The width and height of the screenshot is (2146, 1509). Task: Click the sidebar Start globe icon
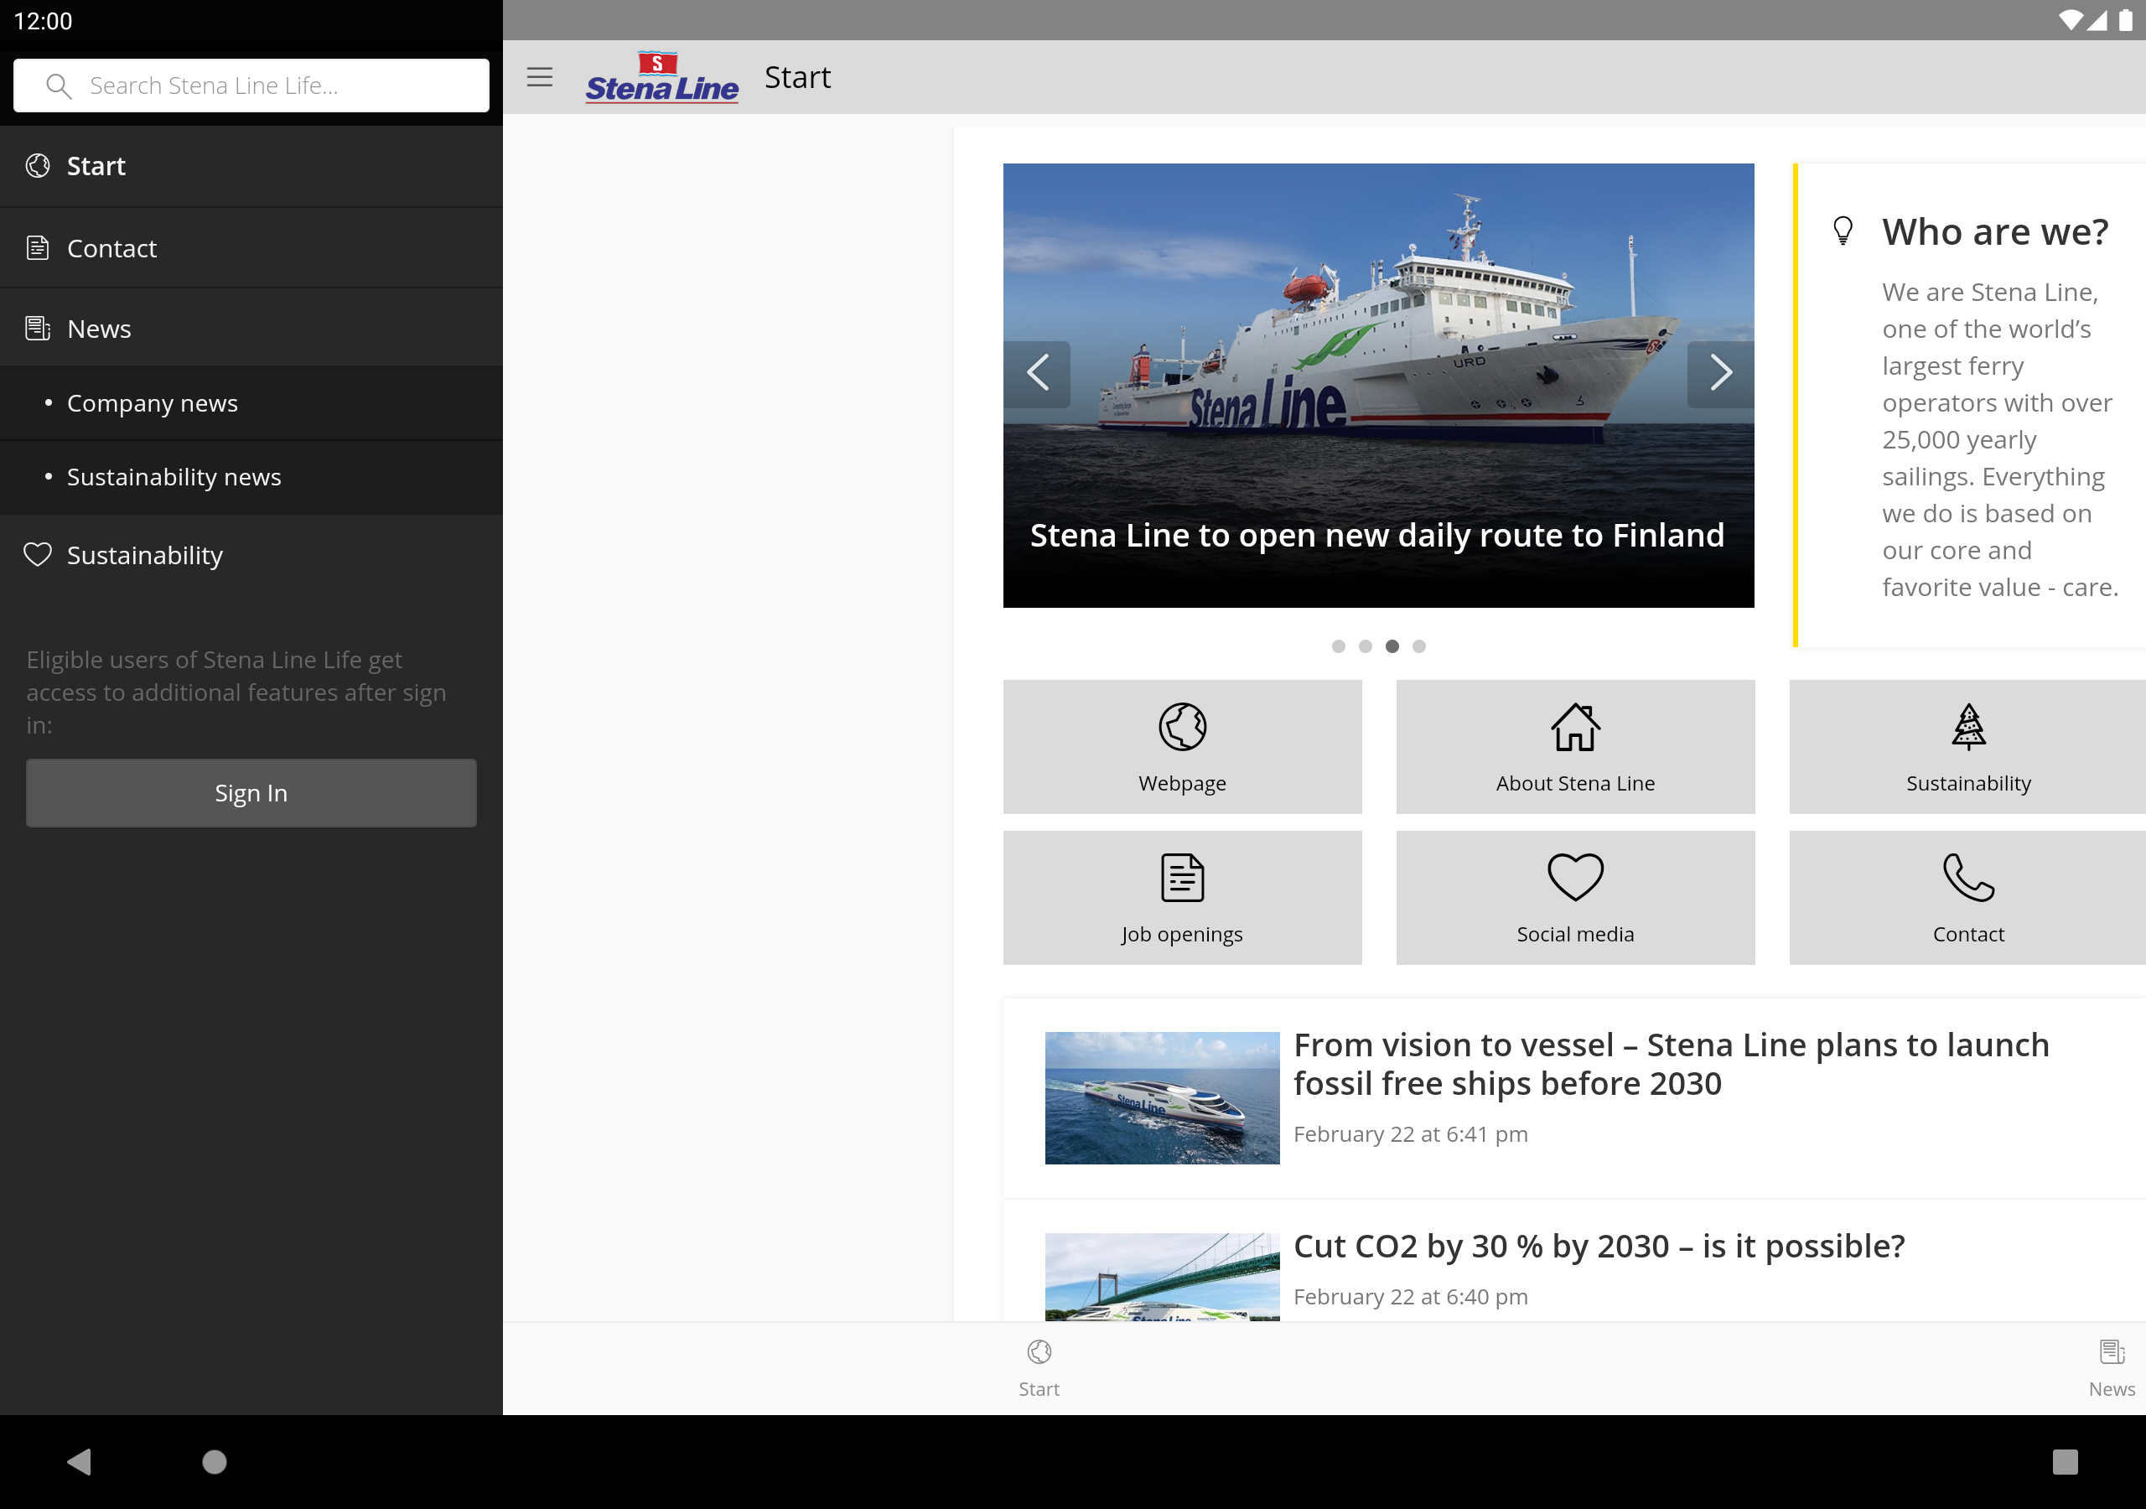click(x=38, y=165)
